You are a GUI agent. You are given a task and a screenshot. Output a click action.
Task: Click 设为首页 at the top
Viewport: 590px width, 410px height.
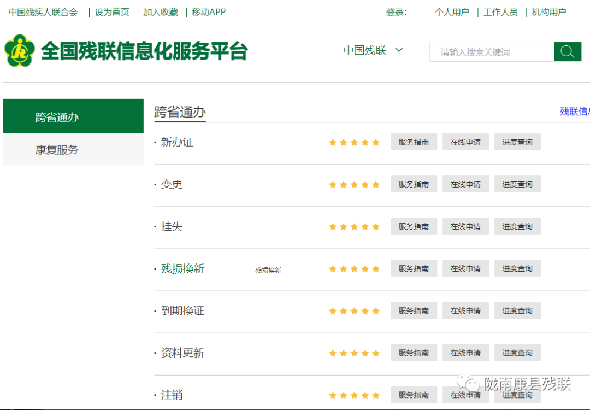tap(111, 11)
